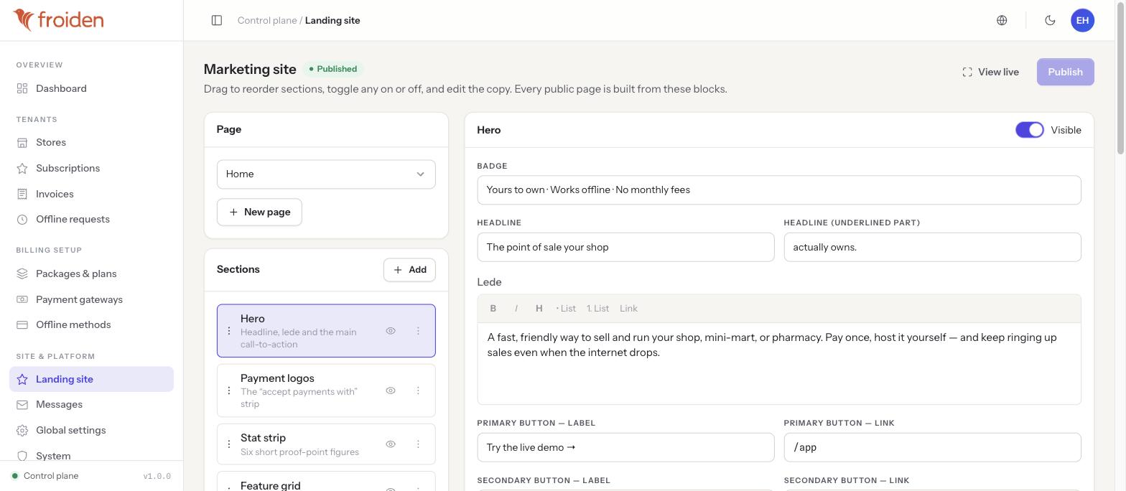Click the Messages envelope icon

click(22, 405)
